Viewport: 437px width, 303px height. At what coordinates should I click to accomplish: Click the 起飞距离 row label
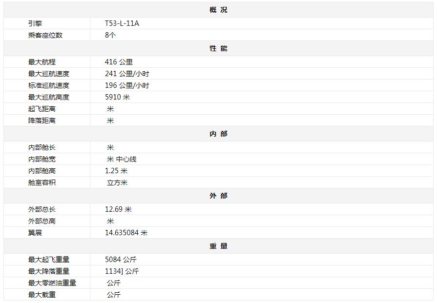coord(42,109)
